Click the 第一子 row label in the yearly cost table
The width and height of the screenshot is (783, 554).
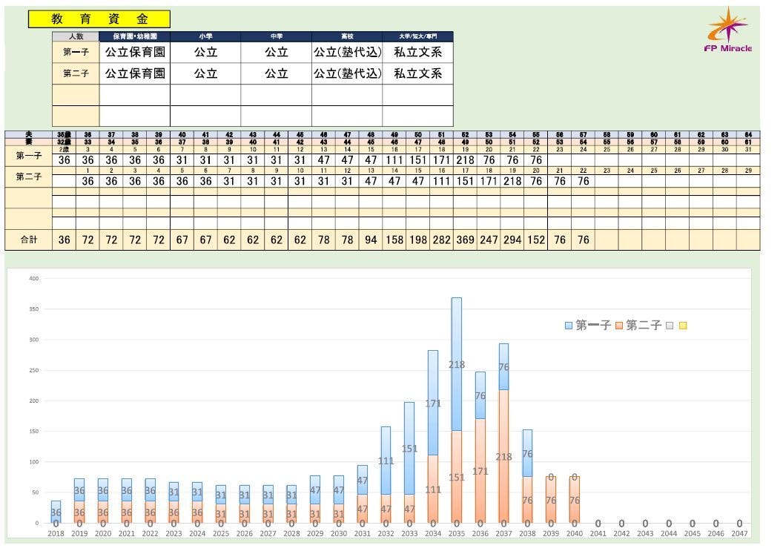(28, 156)
